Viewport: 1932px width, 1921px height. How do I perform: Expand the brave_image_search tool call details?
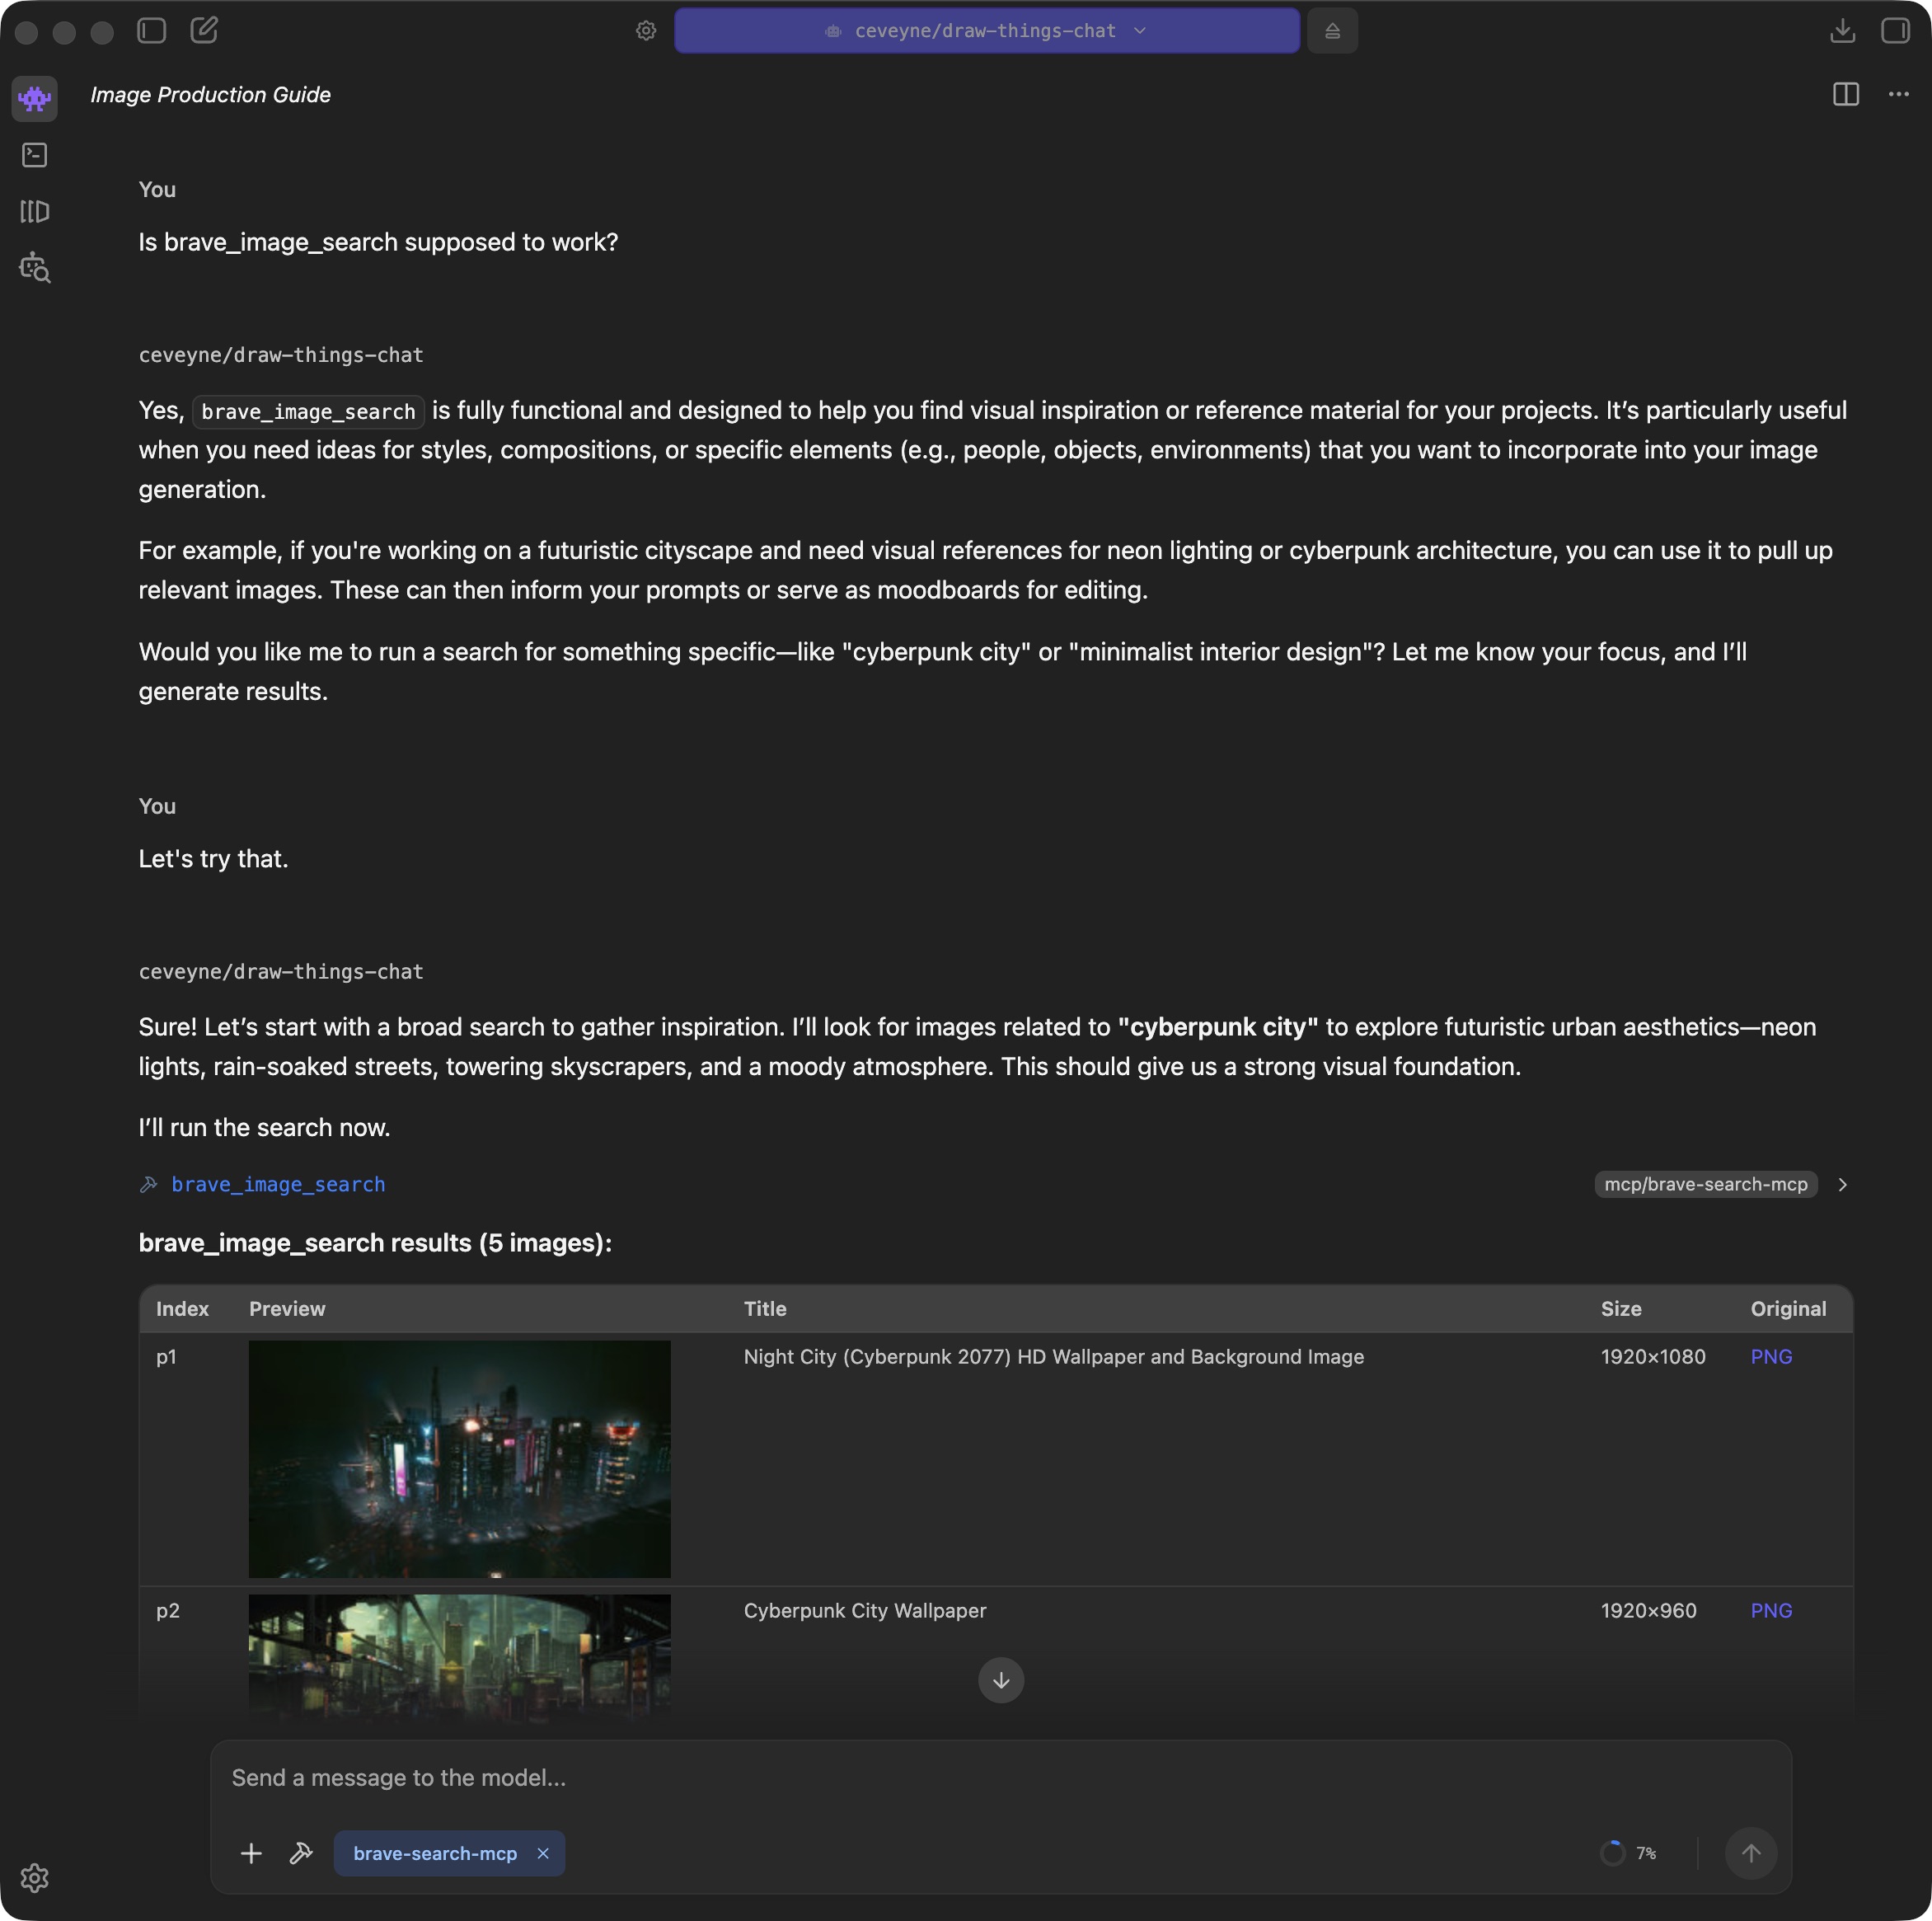tap(1842, 1185)
